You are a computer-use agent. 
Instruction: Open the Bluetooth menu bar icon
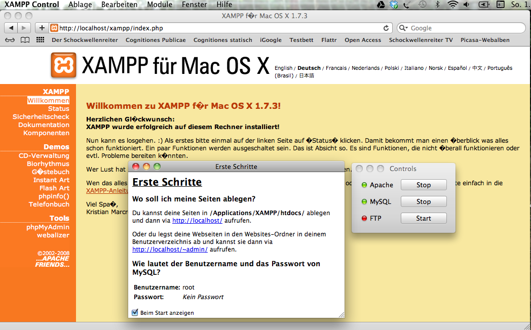click(438, 5)
